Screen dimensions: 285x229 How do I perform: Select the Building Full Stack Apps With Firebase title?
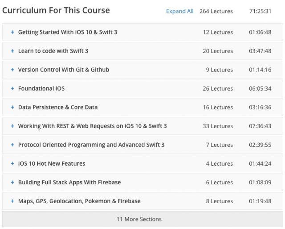[69, 183]
